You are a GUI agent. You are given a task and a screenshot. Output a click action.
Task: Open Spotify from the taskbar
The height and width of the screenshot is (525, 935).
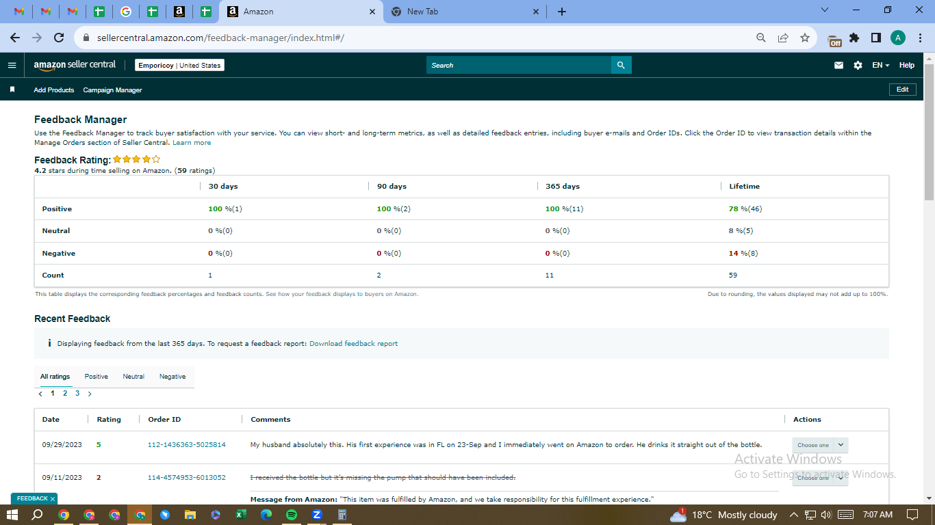291,515
